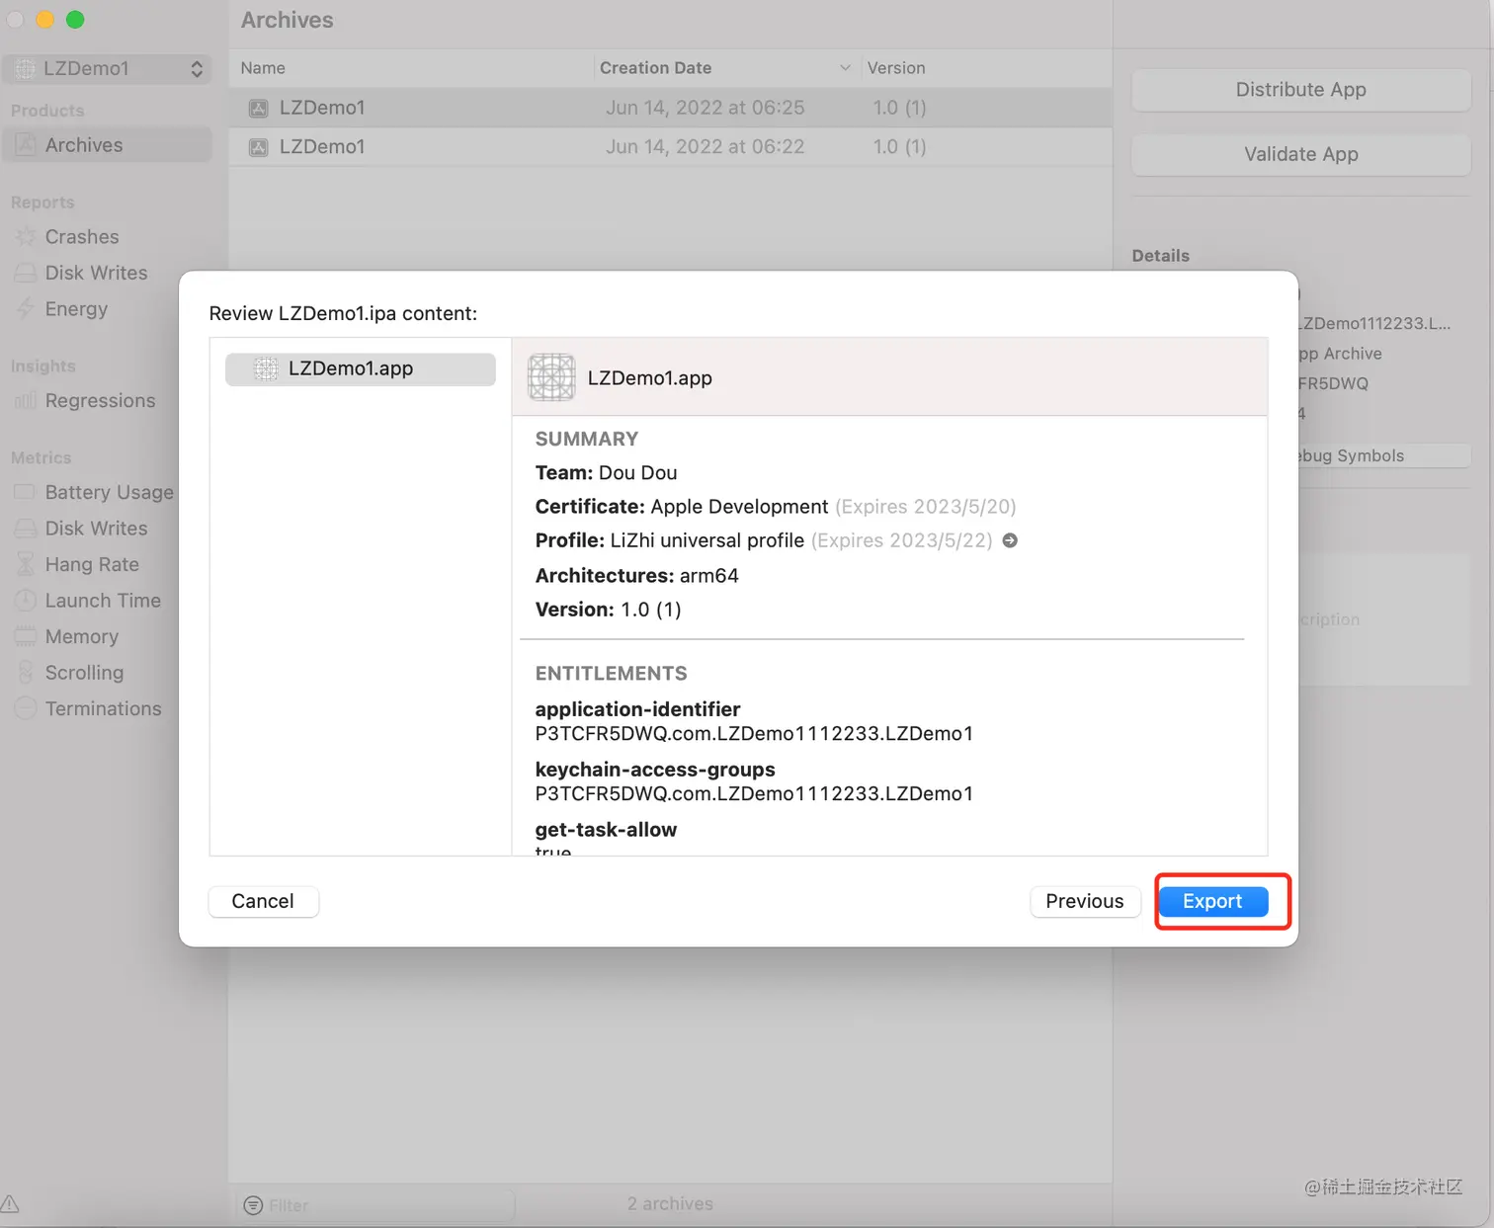This screenshot has width=1494, height=1228.
Task: Click the application-identifier entitlement value
Action: pyautogui.click(x=754, y=734)
